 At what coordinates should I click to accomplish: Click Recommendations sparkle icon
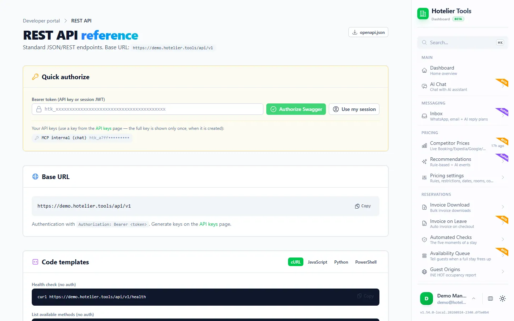tap(424, 162)
